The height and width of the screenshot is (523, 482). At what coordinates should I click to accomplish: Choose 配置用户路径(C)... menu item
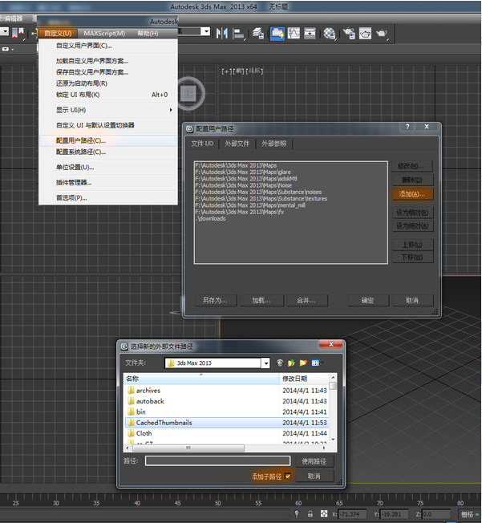108,140
